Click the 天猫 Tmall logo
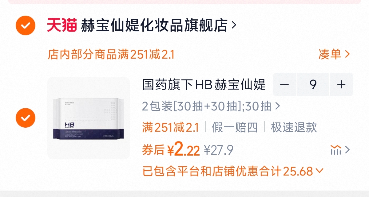369x197 pixels. click(61, 25)
